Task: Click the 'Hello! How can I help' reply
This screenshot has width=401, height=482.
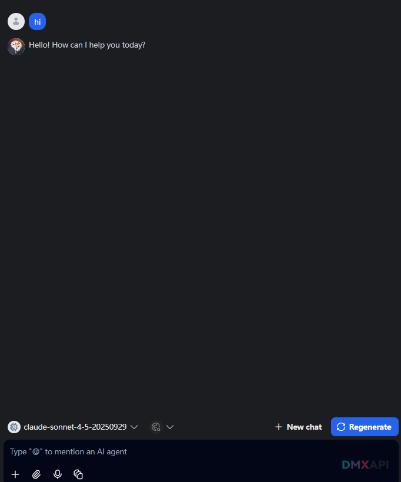Action: tap(87, 45)
